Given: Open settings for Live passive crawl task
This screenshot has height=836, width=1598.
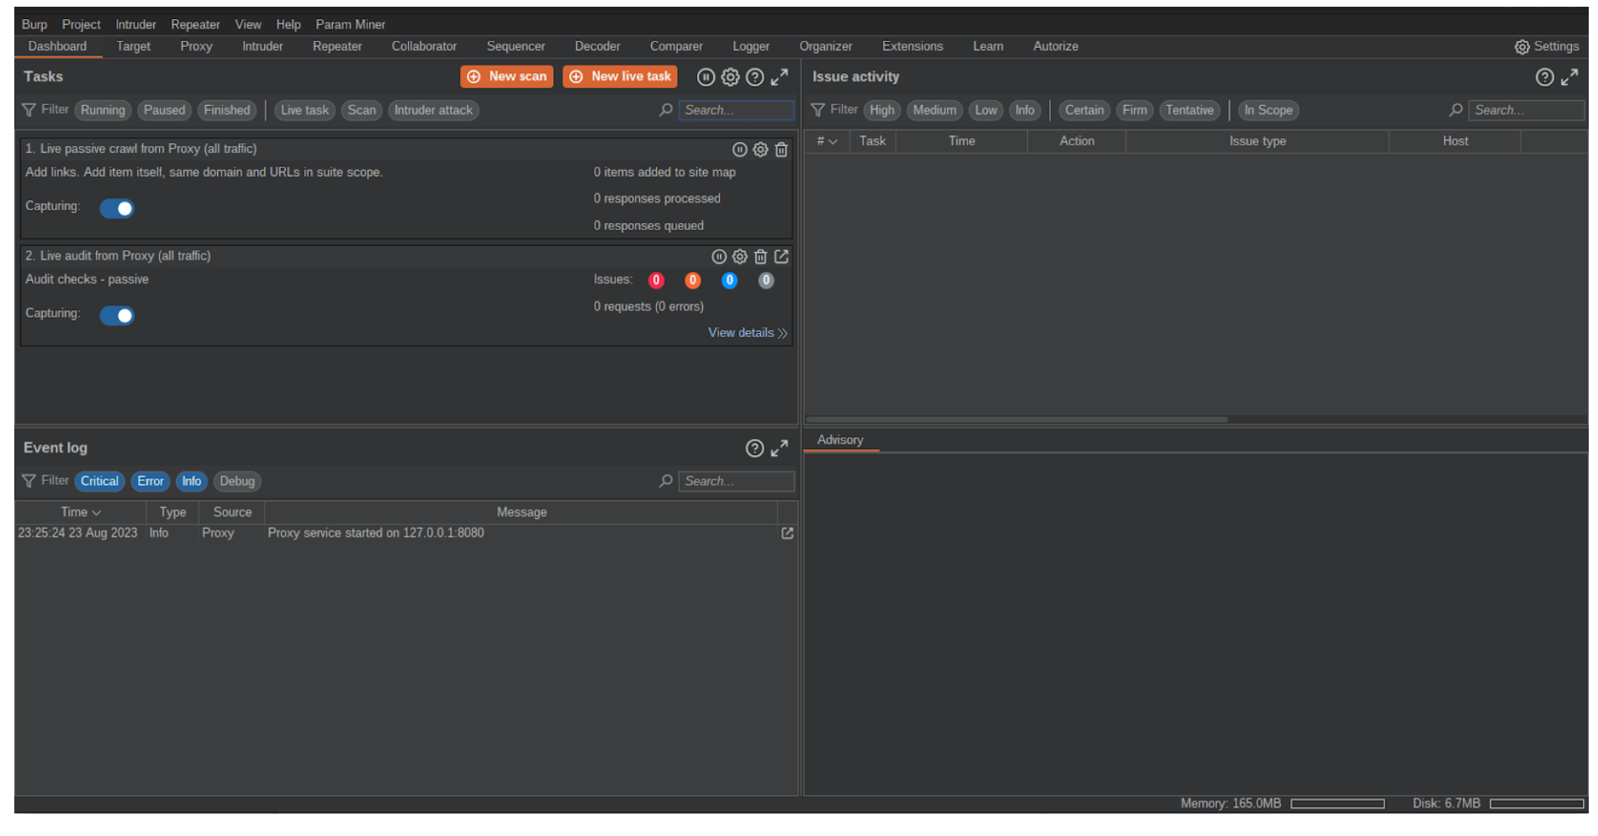Looking at the screenshot, I should 760,150.
